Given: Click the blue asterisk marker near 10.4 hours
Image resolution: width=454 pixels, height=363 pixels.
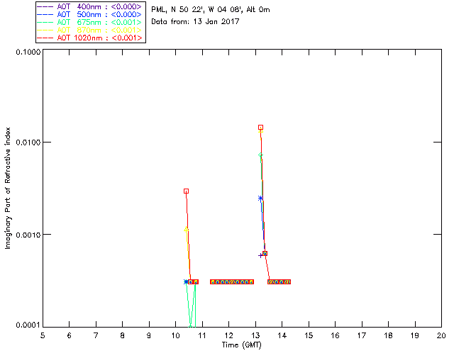Looking at the screenshot, I should pyautogui.click(x=186, y=281).
